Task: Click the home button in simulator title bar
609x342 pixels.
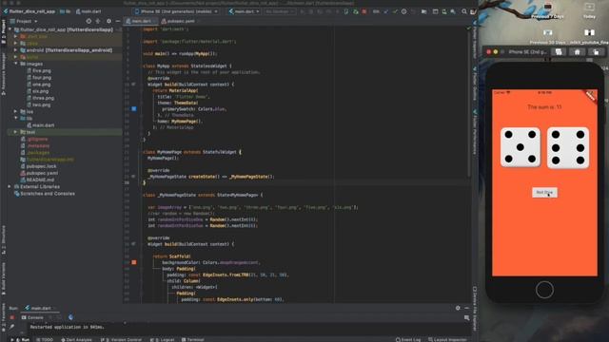Action: 578,52
